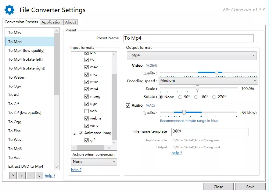Select the To Aac preset

tap(30, 158)
